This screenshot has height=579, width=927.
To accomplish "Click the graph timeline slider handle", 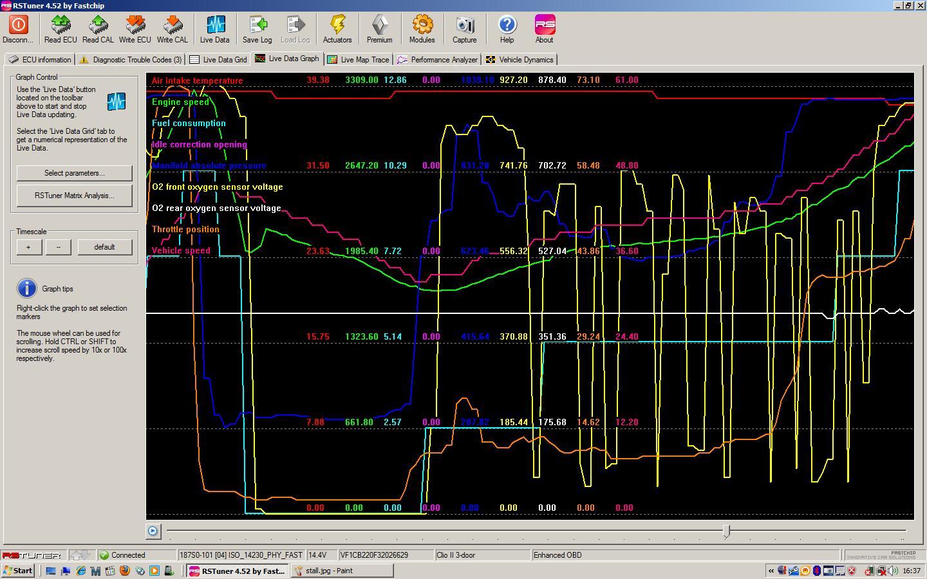I will (726, 531).
